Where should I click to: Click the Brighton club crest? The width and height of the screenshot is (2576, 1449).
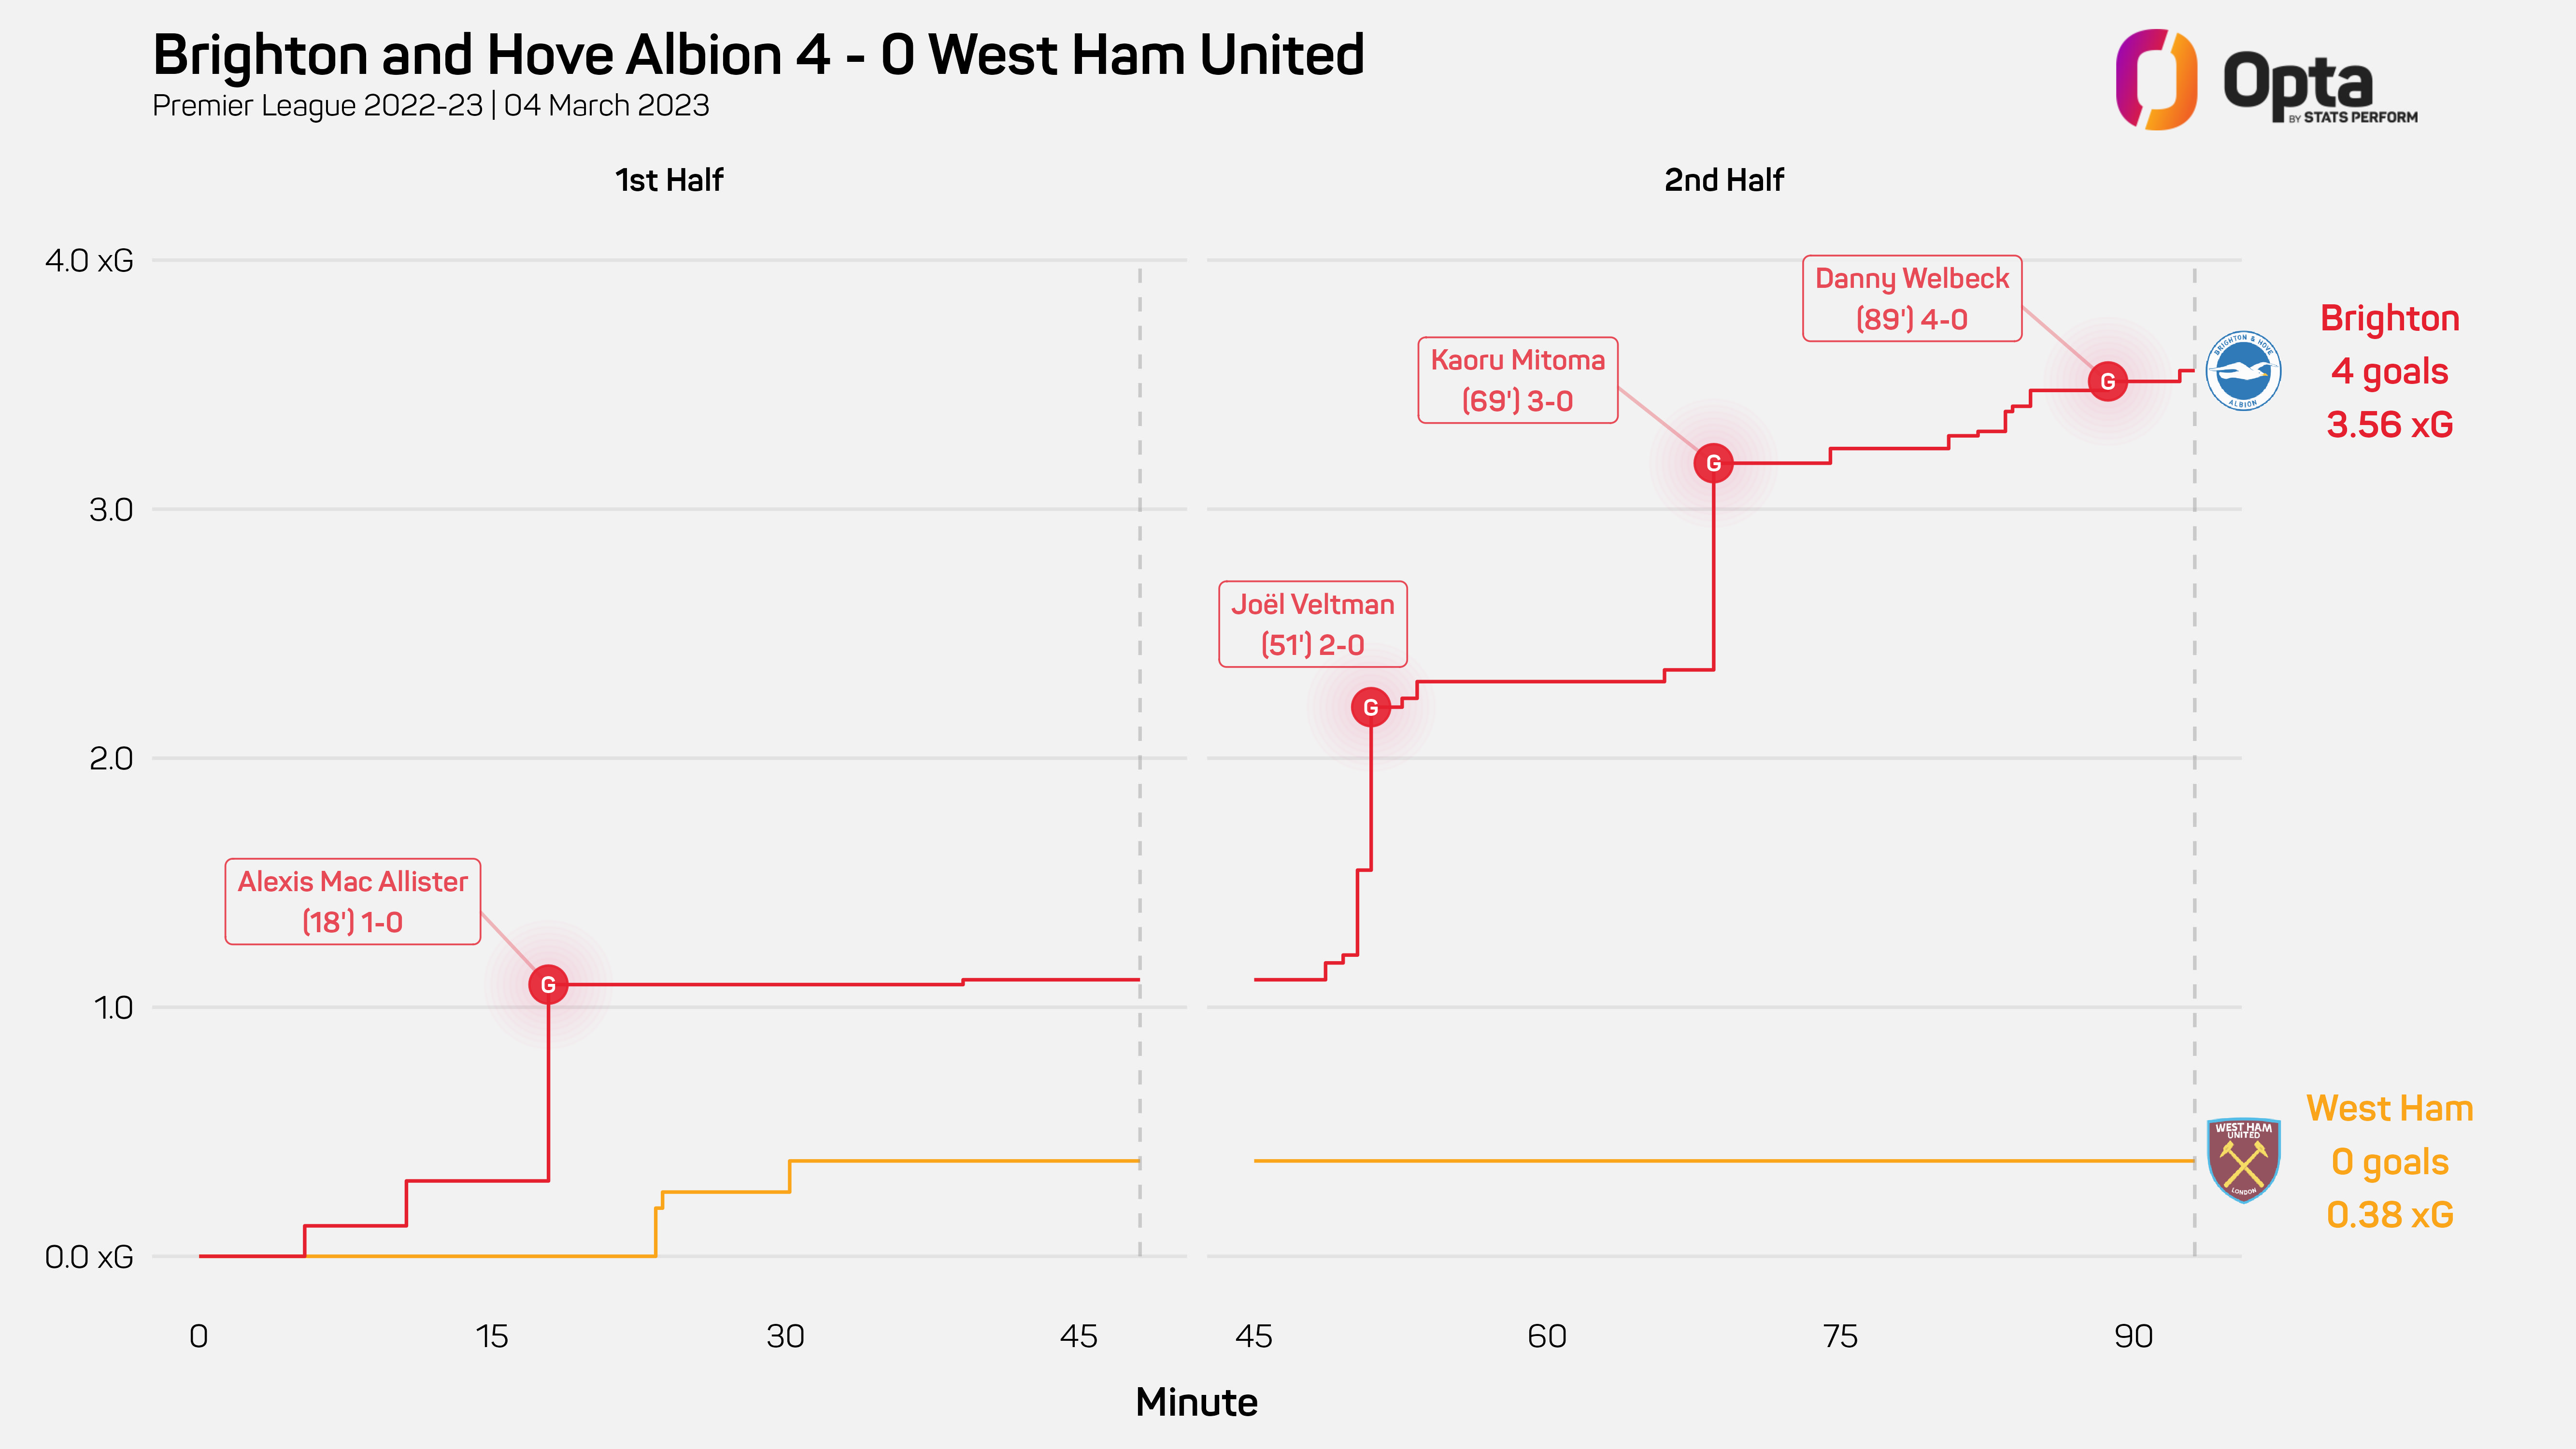pyautogui.click(x=2243, y=370)
